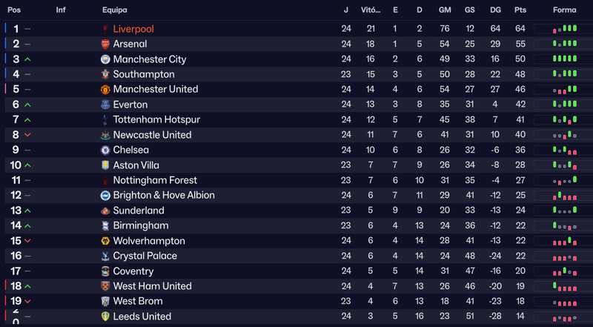Click the Southampton club badge
The height and width of the screenshot is (327, 593).
click(x=105, y=74)
